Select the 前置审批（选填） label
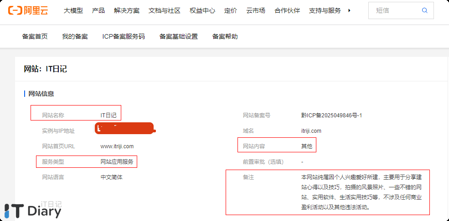Viewport: 449px width, 221px height. point(263,162)
